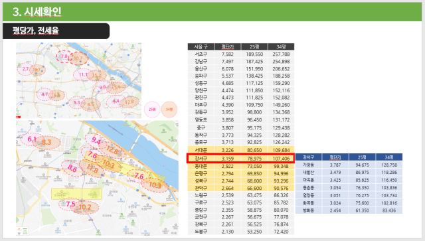
Task: Click the value 56,525 in 강북구 row
Action: [254, 224]
